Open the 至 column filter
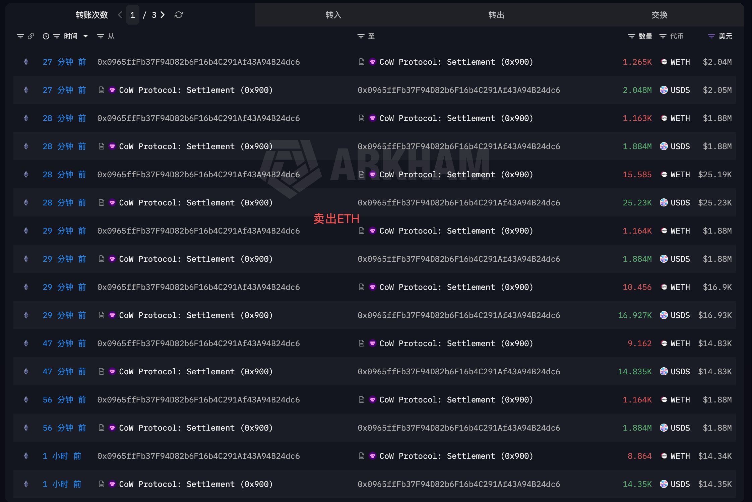 point(361,36)
